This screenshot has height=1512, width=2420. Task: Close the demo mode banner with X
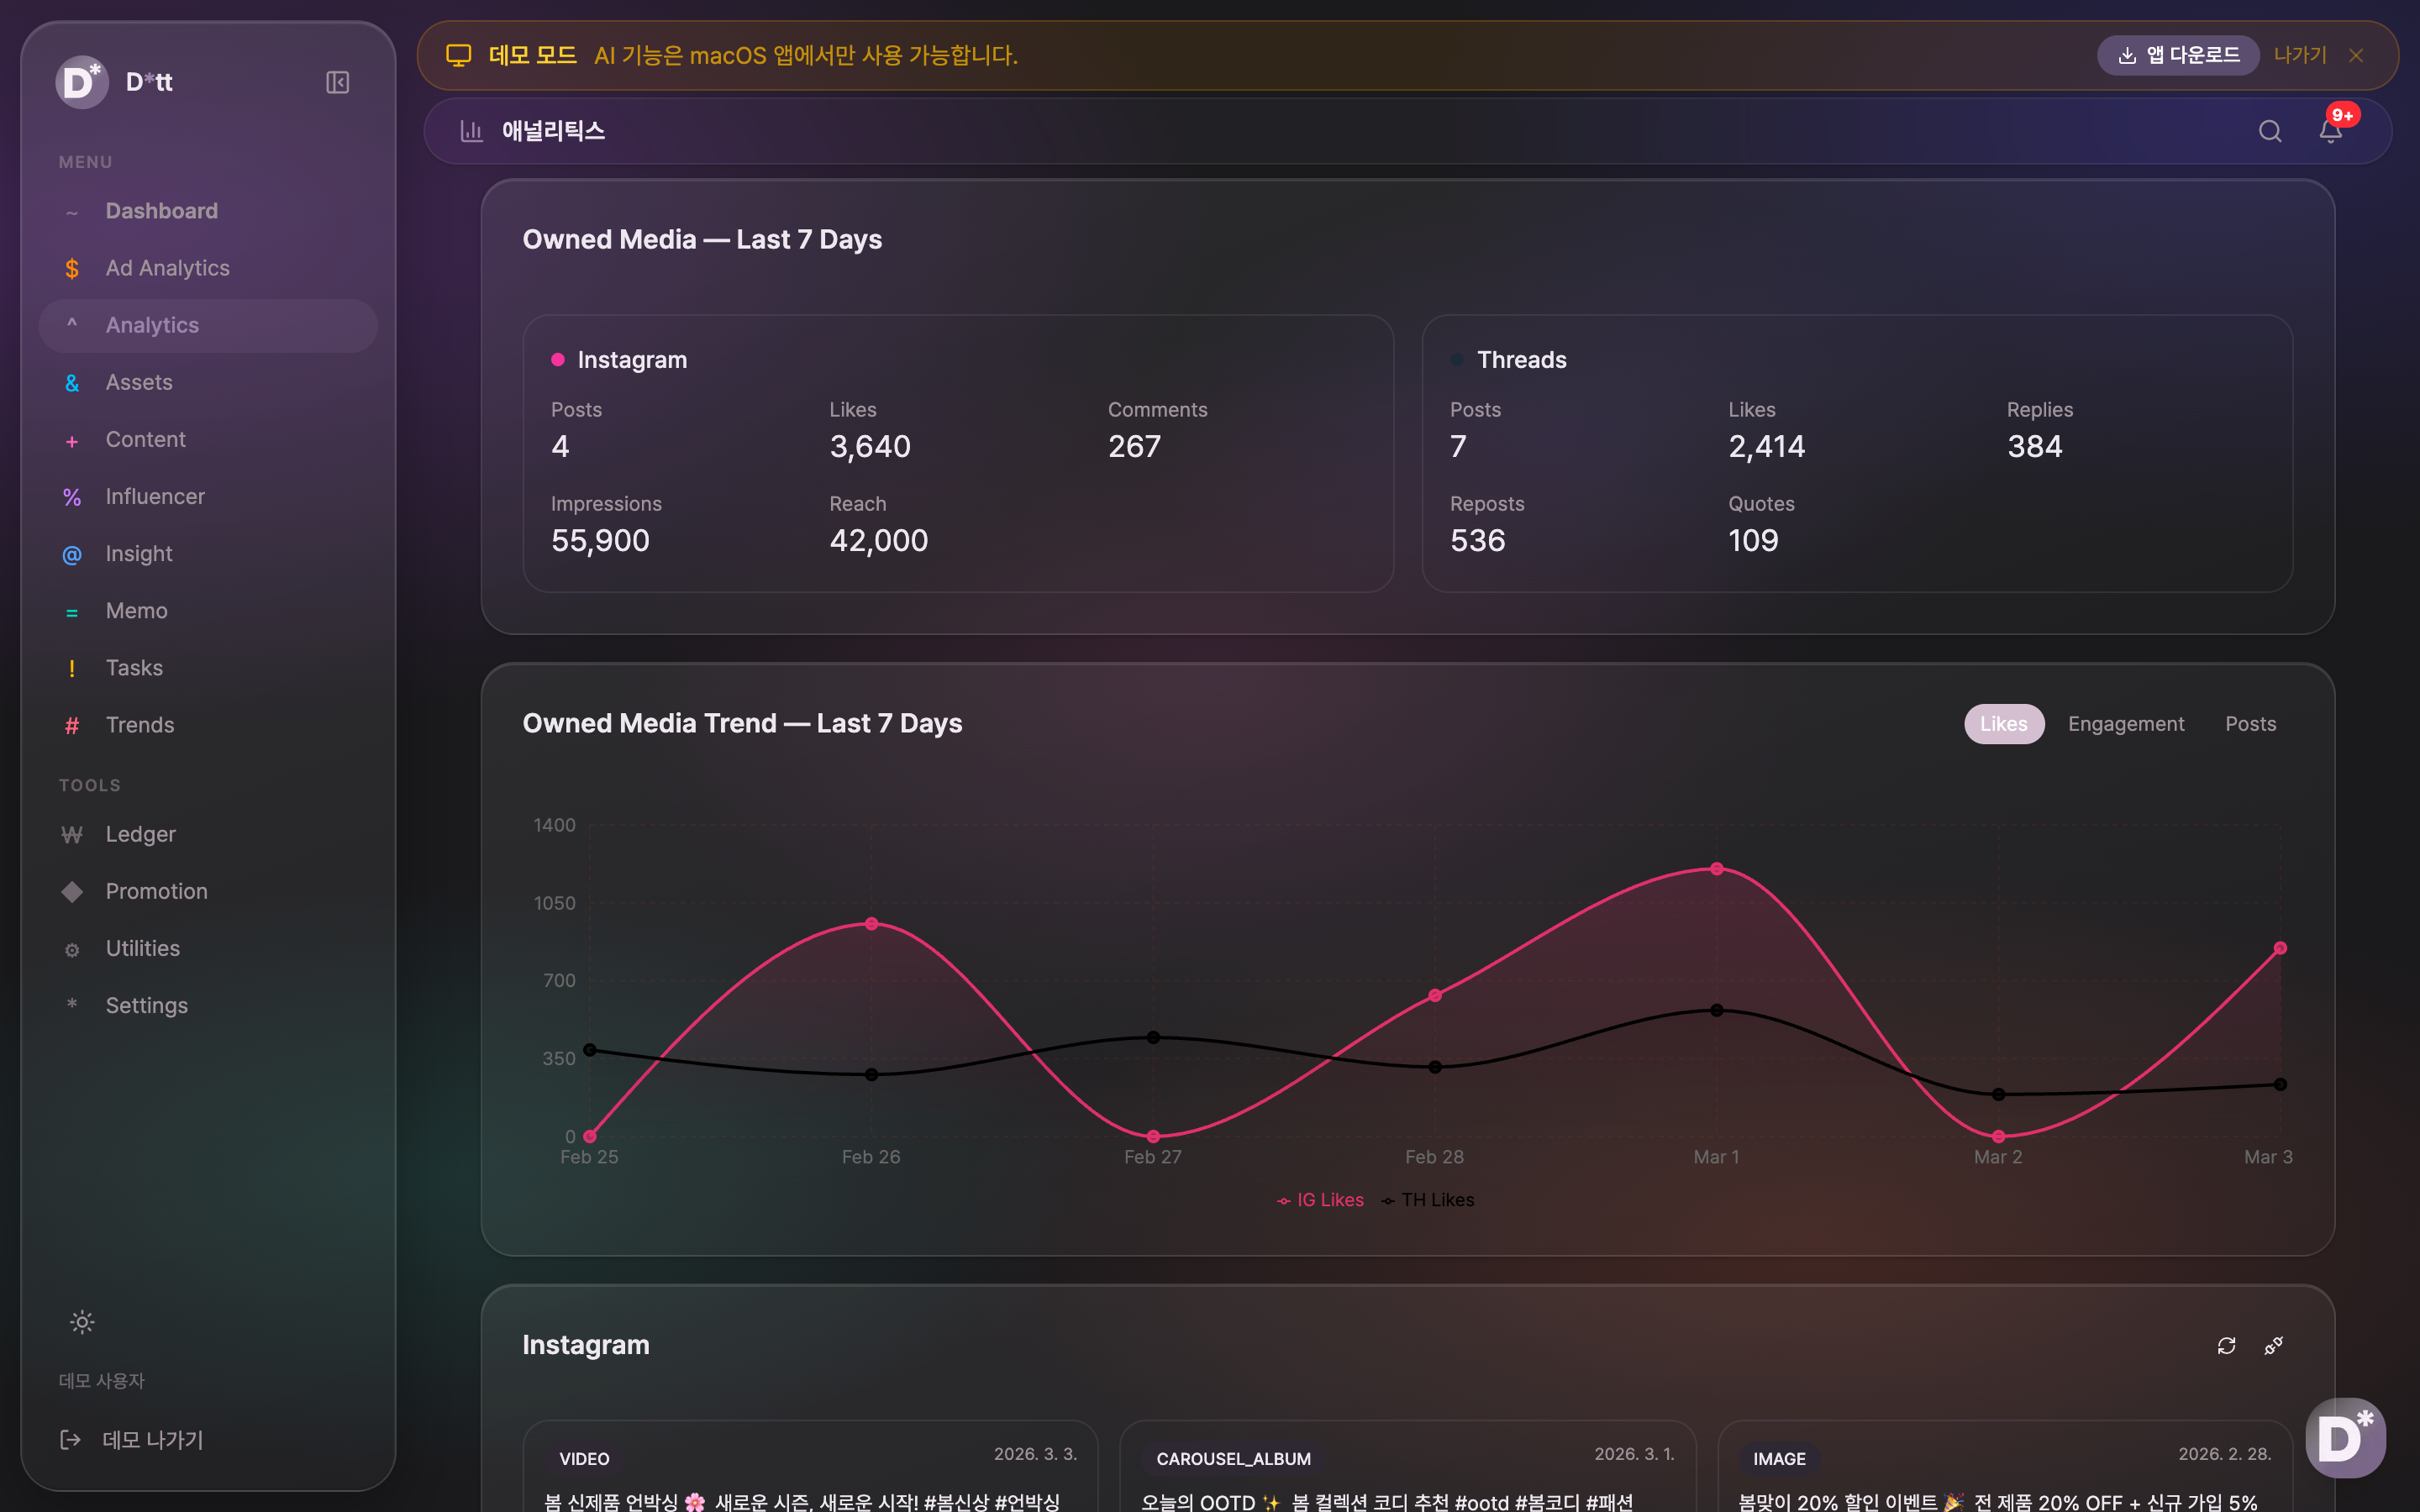2356,56
